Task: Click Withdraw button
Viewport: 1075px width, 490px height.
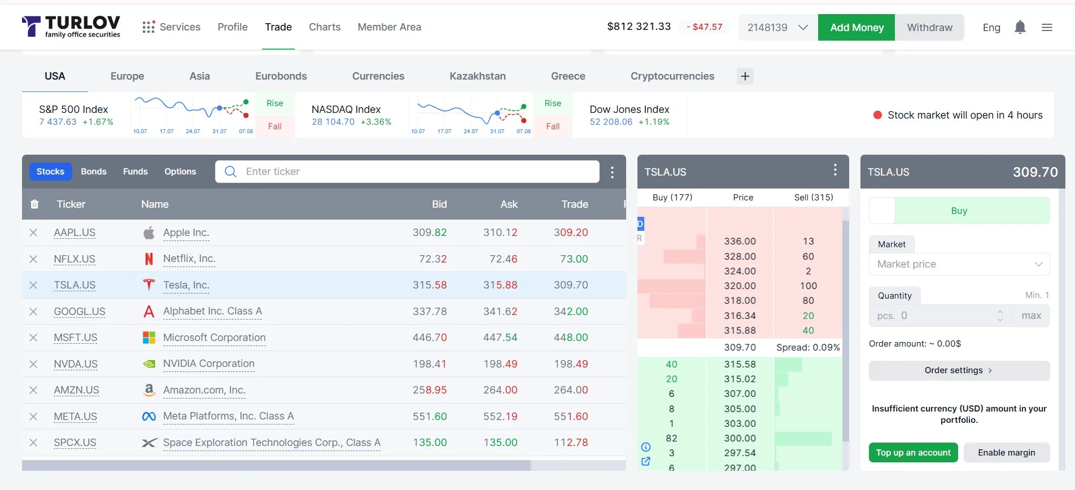Action: tap(929, 27)
